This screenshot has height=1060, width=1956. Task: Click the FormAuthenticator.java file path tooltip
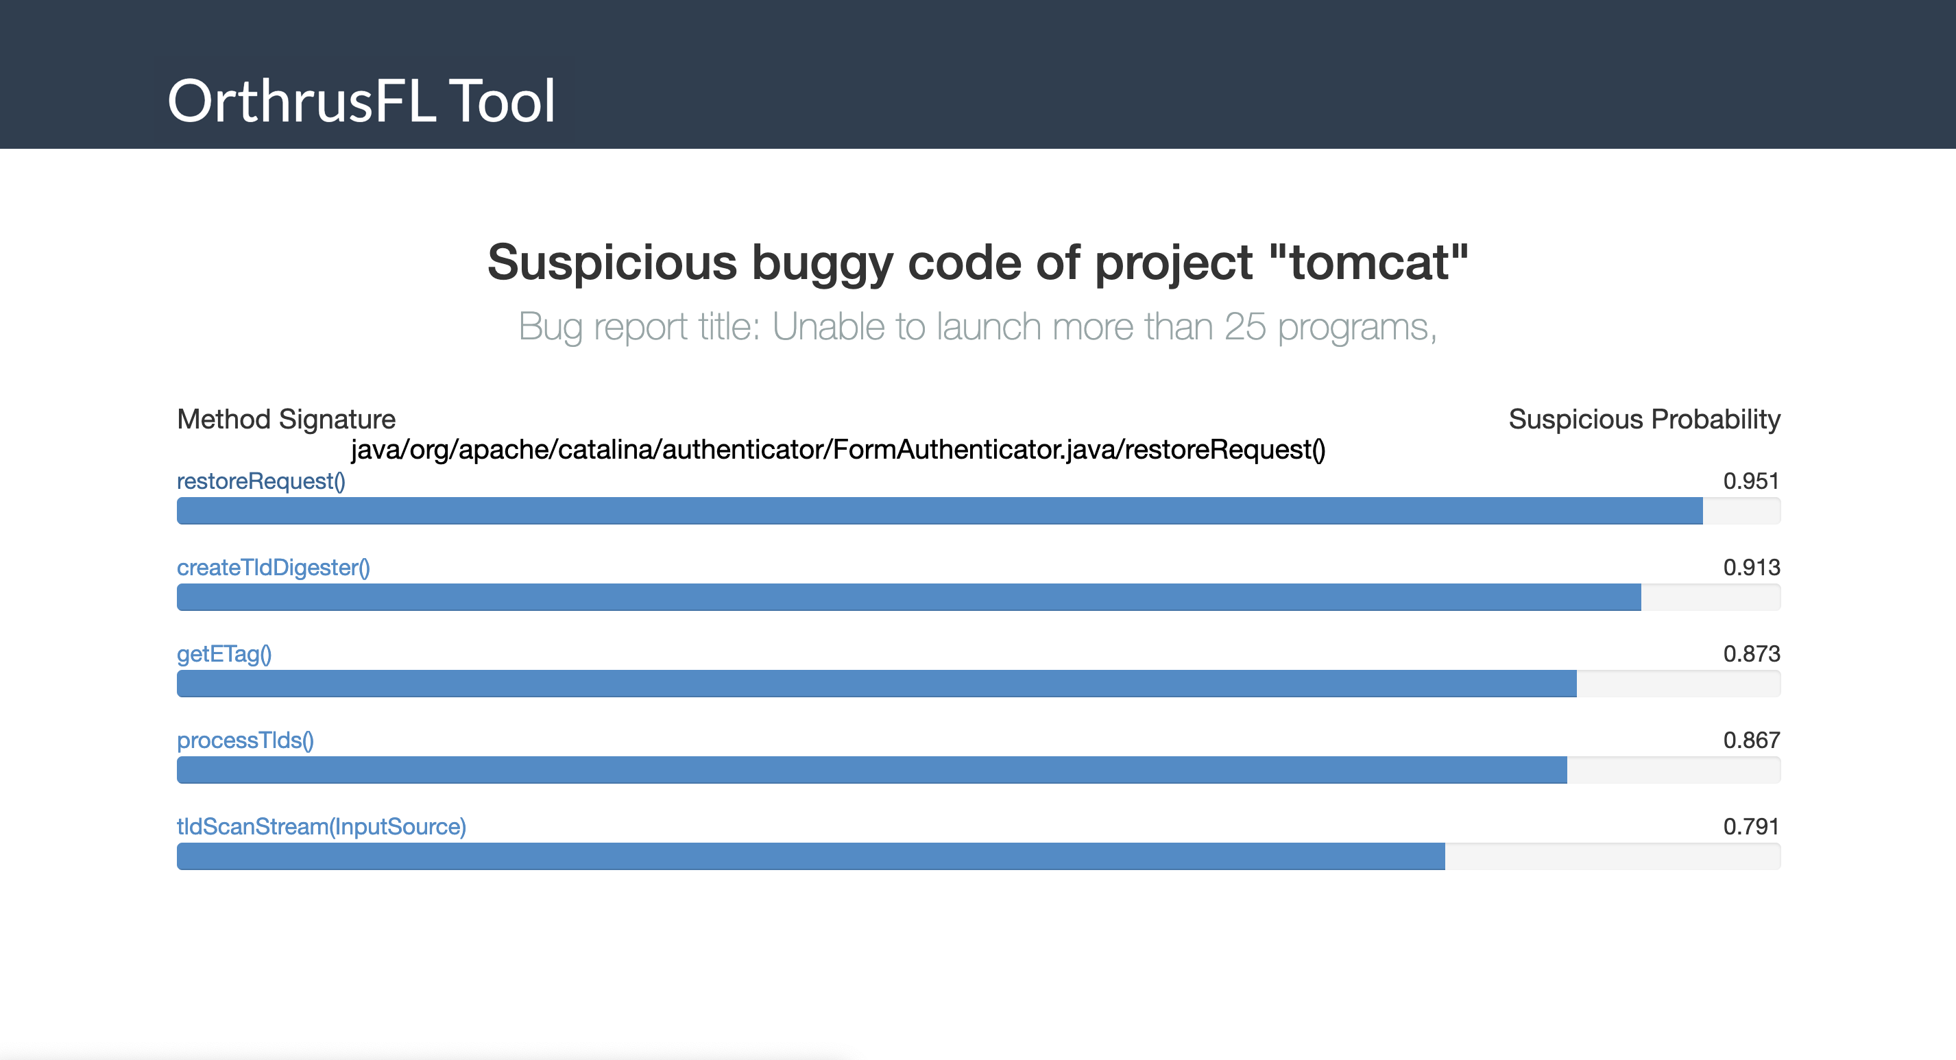[838, 450]
